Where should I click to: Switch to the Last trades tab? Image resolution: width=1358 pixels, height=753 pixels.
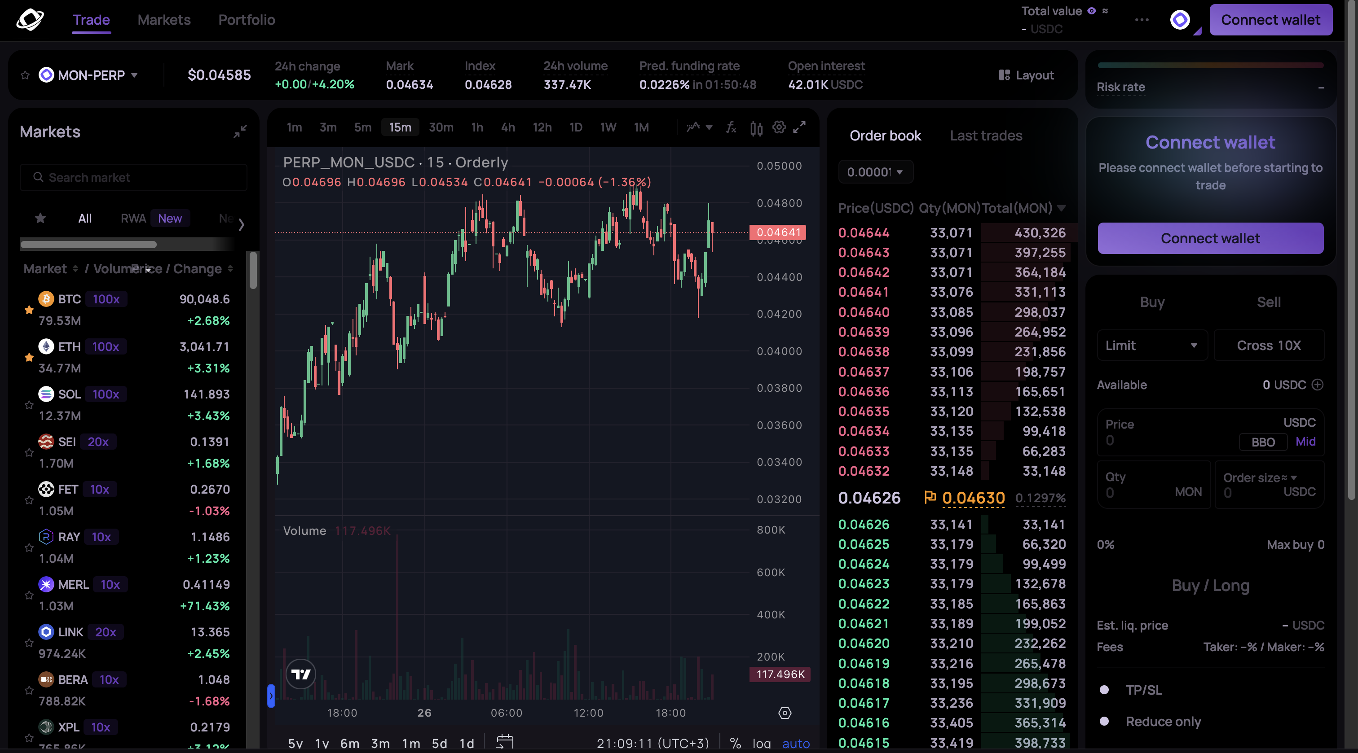point(986,136)
